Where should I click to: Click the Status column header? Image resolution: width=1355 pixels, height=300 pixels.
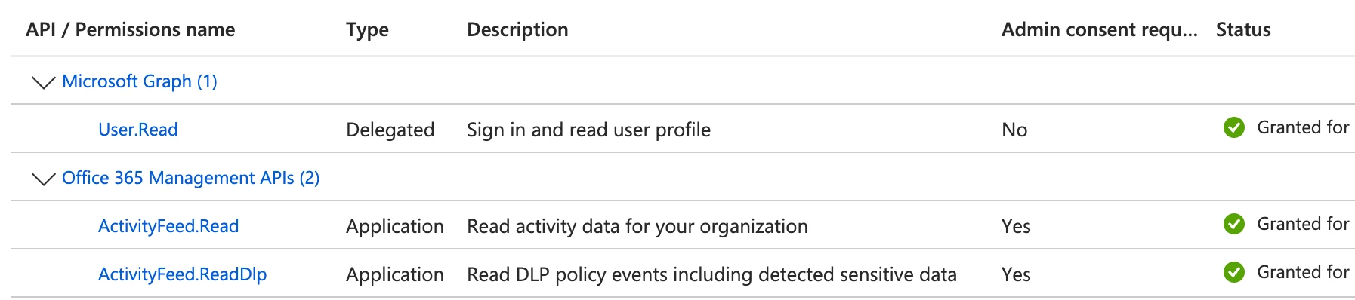click(1243, 29)
